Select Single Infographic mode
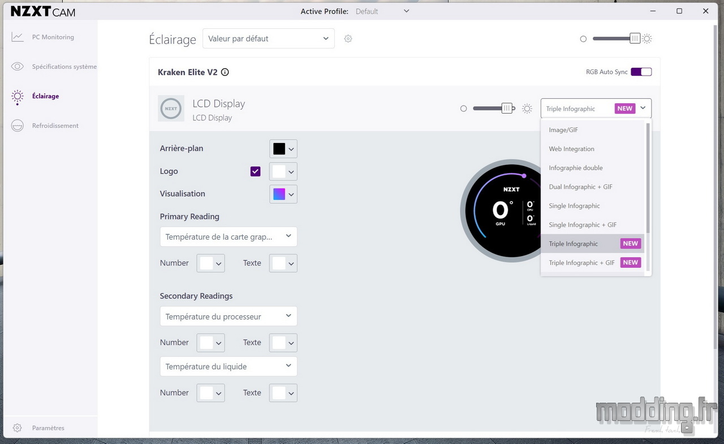Viewport: 724px width, 444px height. pyautogui.click(x=592, y=206)
